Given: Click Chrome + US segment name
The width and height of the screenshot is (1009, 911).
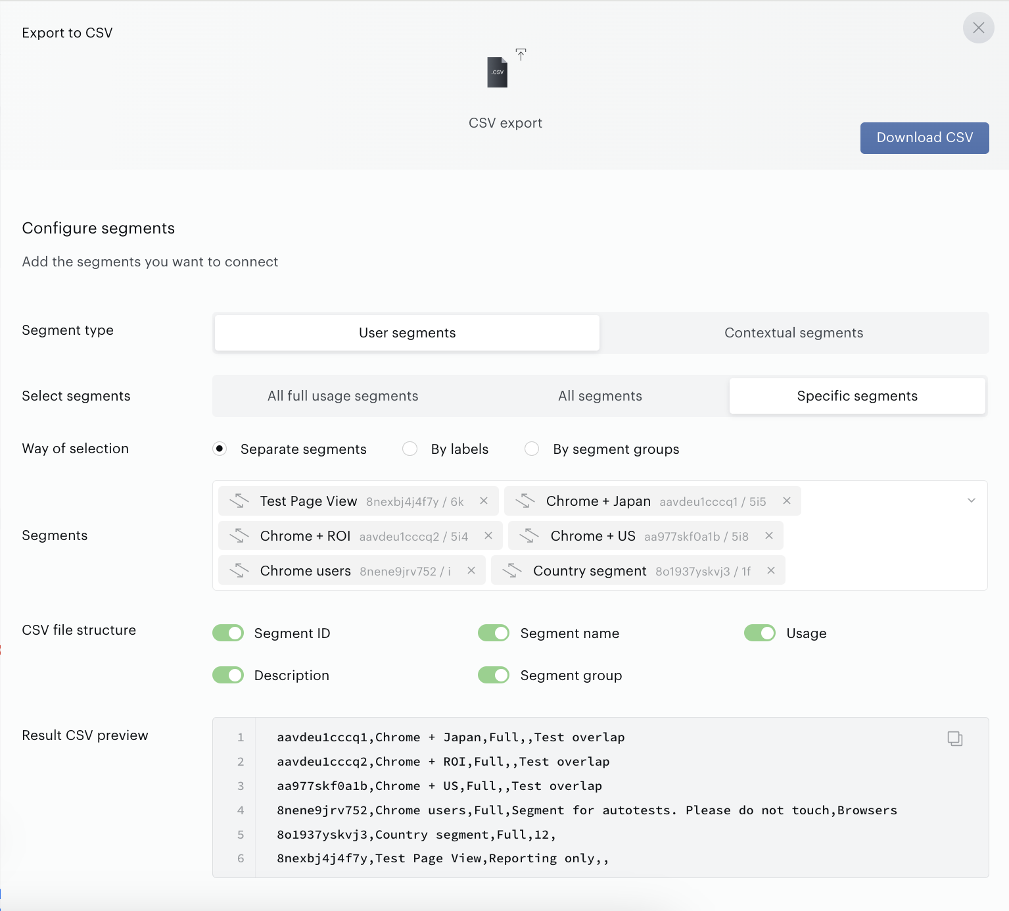Looking at the screenshot, I should coord(593,536).
